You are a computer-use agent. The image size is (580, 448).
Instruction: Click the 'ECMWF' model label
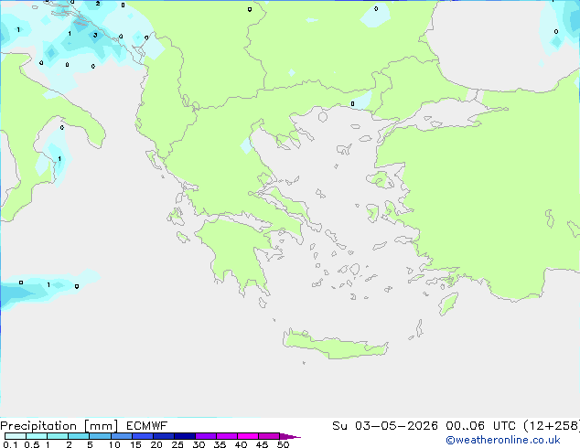(147, 426)
